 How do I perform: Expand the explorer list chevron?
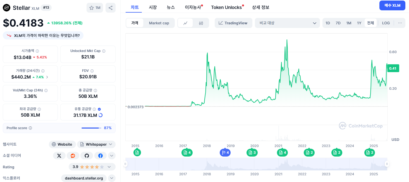pyautogui.click(x=112, y=178)
